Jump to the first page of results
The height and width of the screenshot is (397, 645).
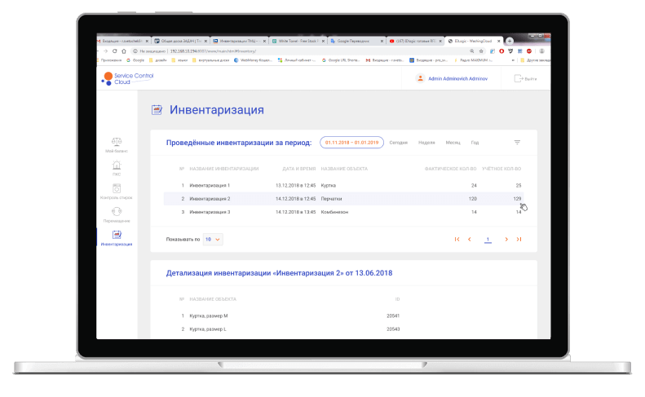coord(457,240)
